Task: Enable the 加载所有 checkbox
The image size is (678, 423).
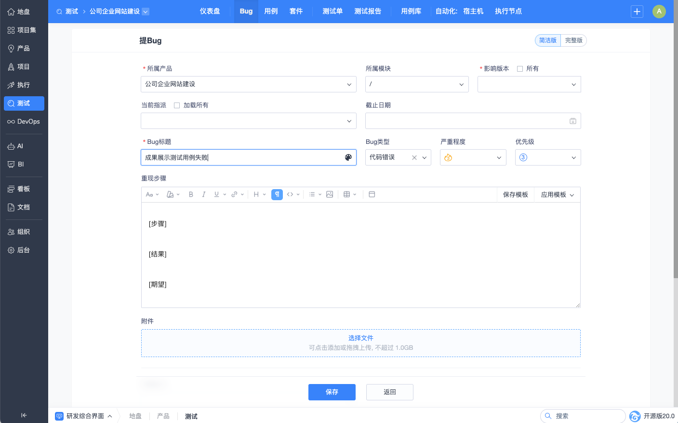Action: (177, 105)
